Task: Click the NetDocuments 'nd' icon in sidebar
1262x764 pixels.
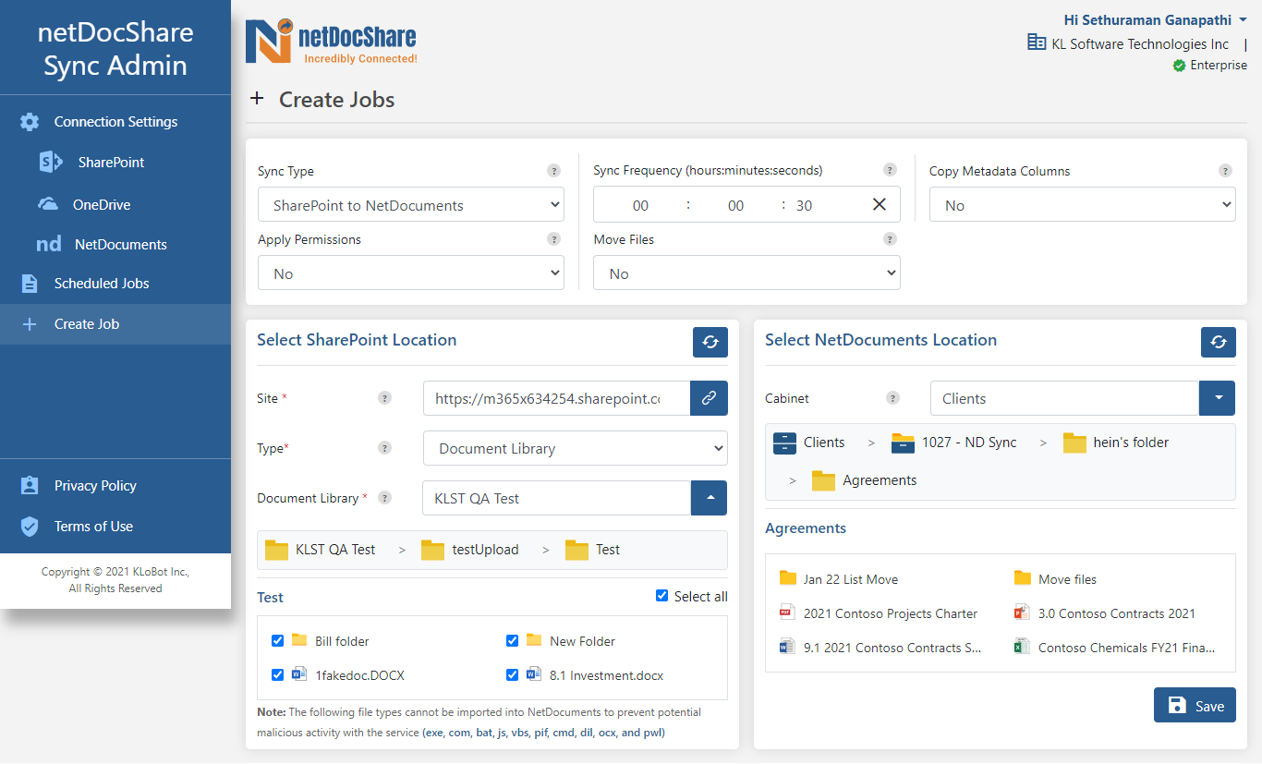Action: (x=49, y=245)
